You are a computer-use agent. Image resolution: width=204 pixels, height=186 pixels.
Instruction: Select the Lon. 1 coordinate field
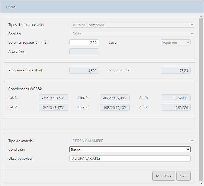115,98
